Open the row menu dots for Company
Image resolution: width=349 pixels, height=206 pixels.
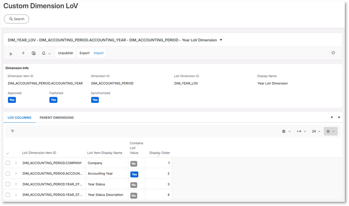[16, 163]
